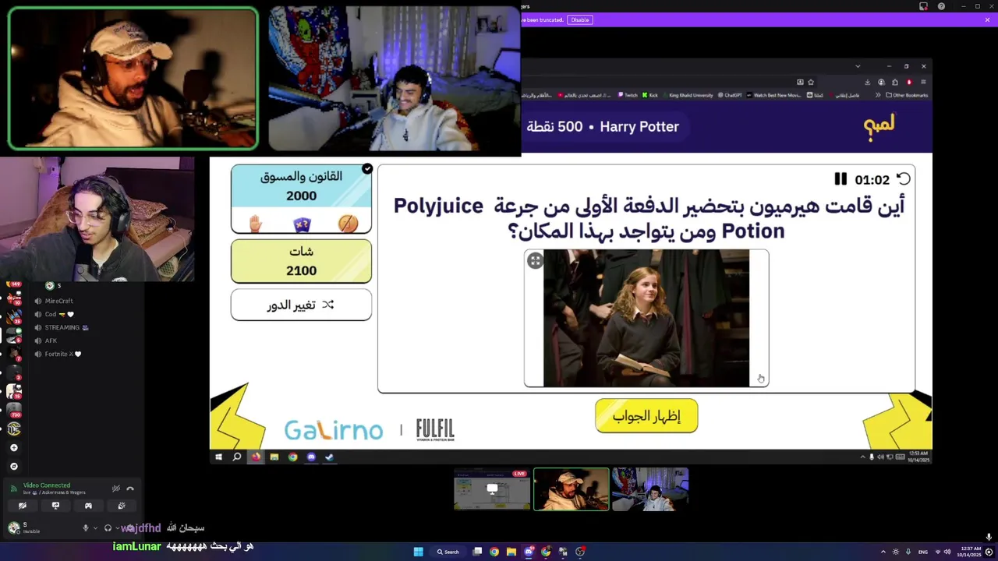Open search on the shared screen's taskbar
This screenshot has height=561, width=998.
237,457
